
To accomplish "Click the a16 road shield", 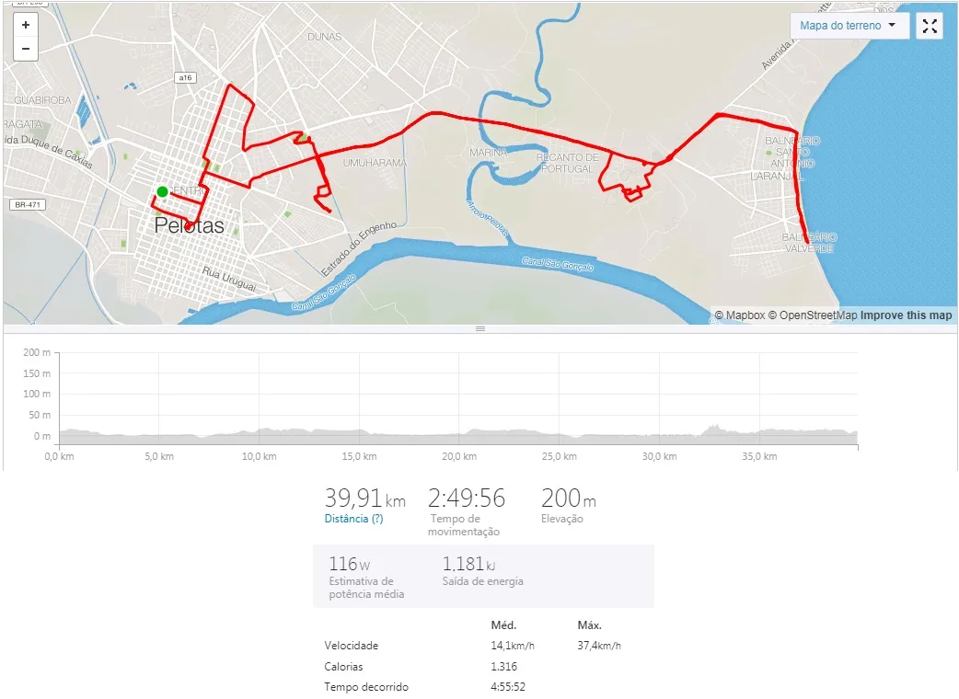I will (186, 78).
